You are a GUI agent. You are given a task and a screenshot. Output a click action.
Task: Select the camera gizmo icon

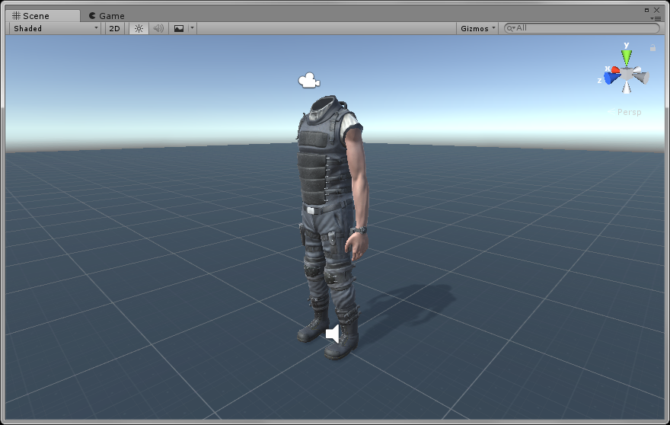point(309,81)
